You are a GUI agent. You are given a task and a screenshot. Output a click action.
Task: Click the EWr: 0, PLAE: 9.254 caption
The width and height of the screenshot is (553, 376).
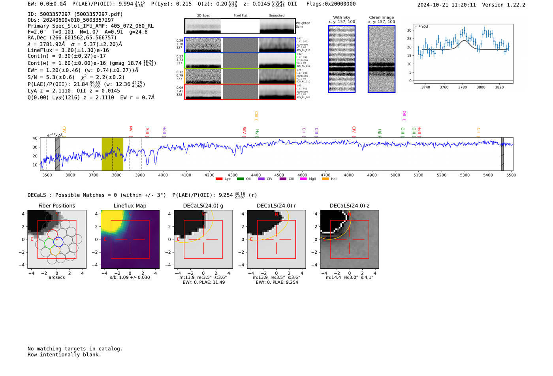pos(277,282)
